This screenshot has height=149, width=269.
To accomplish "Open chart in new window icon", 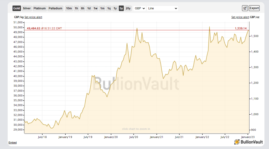I will 245,8.
